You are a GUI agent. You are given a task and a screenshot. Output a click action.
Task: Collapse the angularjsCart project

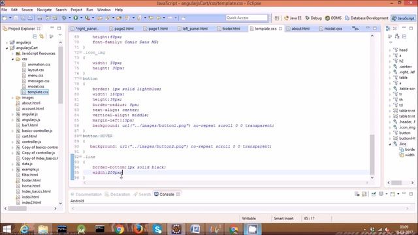pyautogui.click(x=7, y=48)
